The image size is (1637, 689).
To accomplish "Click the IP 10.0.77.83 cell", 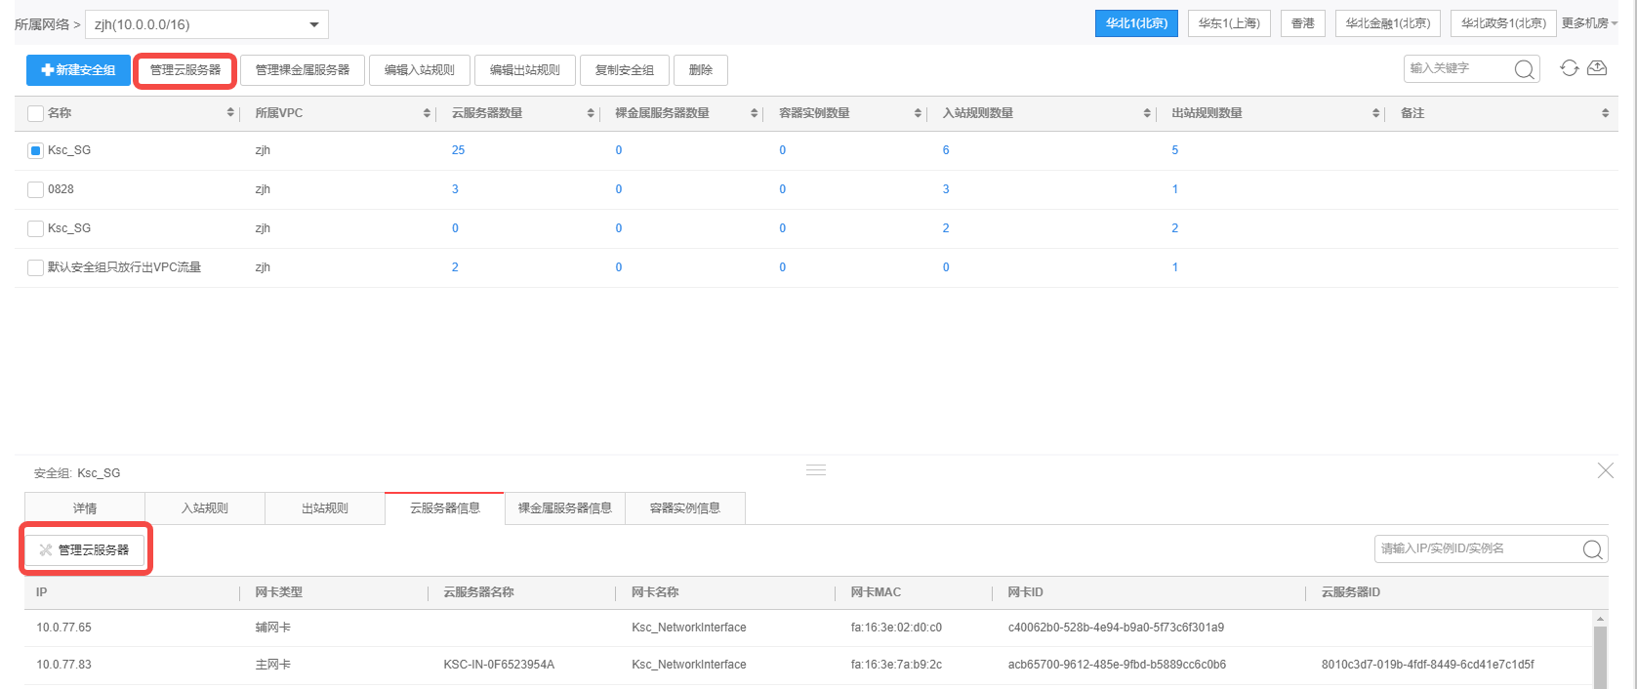I will (x=64, y=665).
